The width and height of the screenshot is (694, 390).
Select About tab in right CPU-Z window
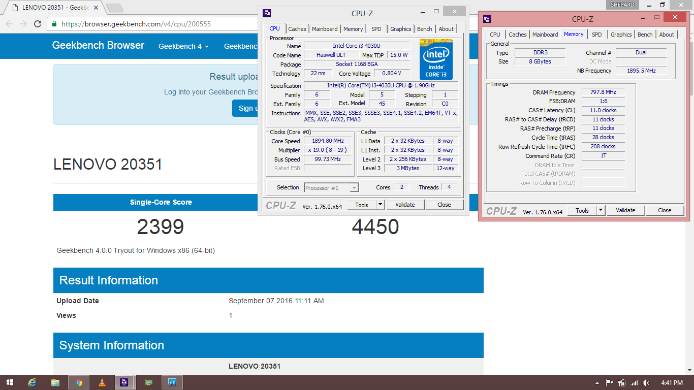click(x=667, y=35)
